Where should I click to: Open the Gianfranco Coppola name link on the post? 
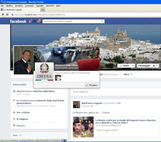point(92,103)
